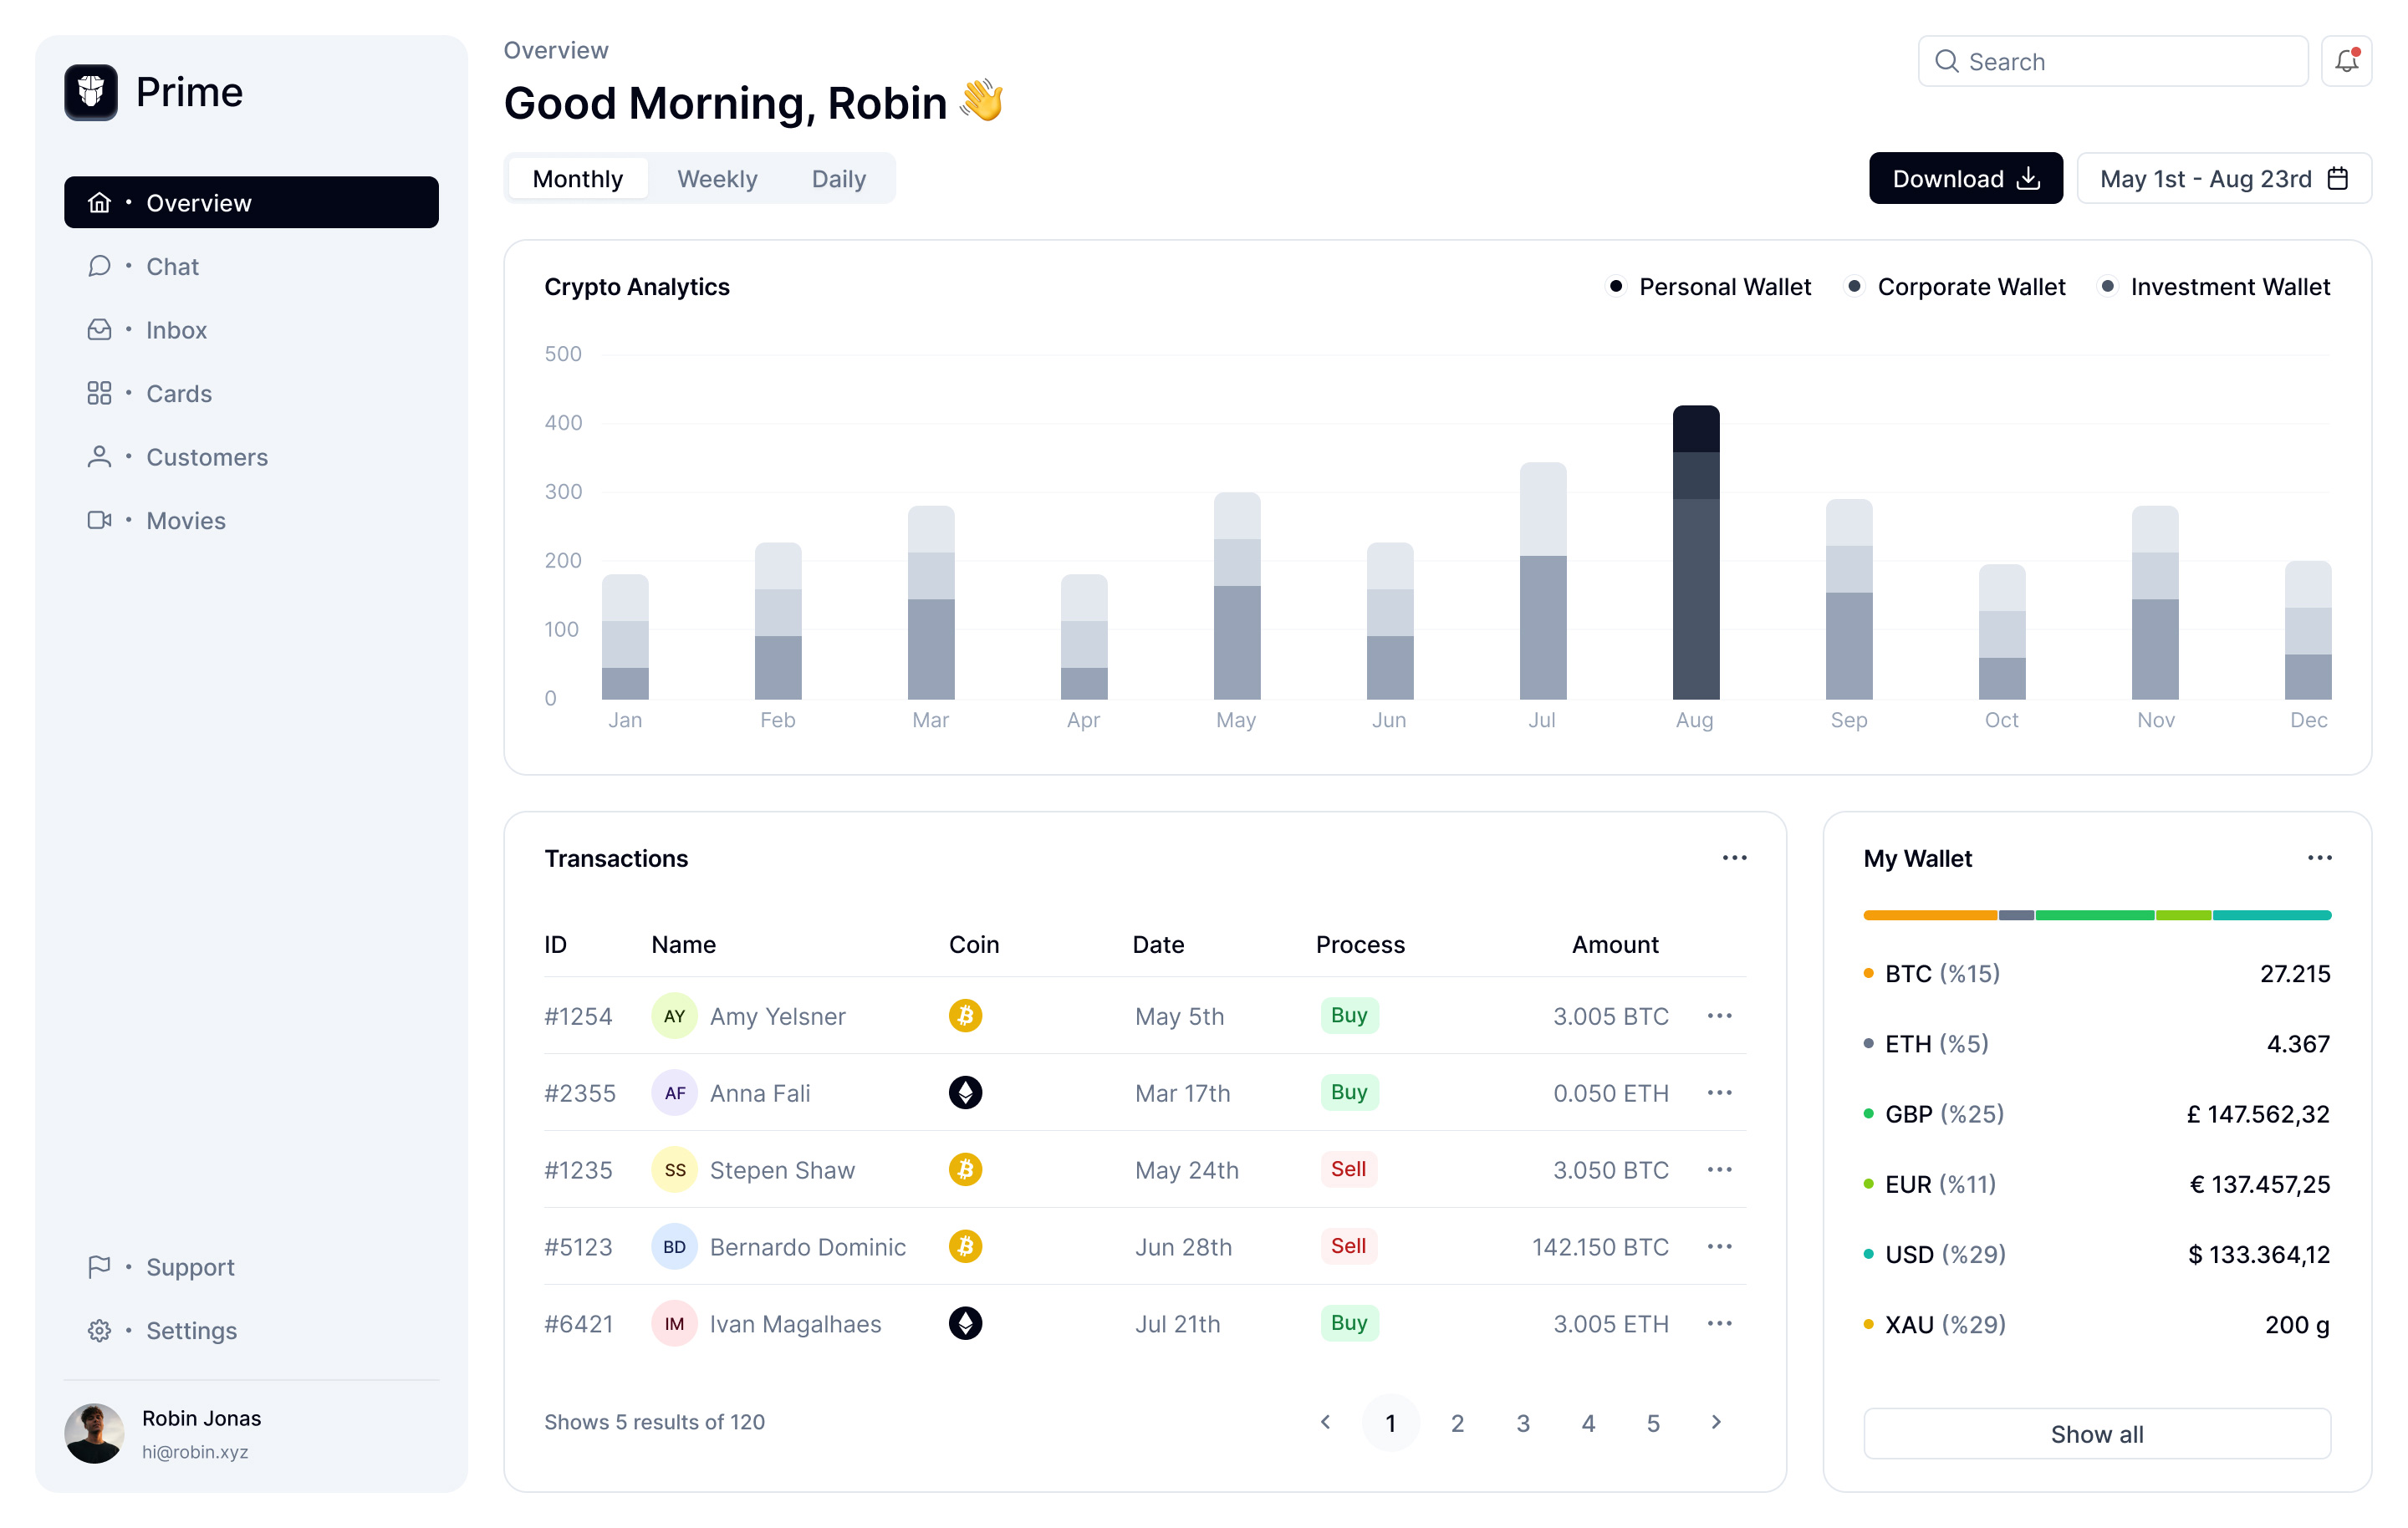The image size is (2408, 1528).
Task: Click the Ethereum coin icon for Anna Fali
Action: (x=964, y=1093)
